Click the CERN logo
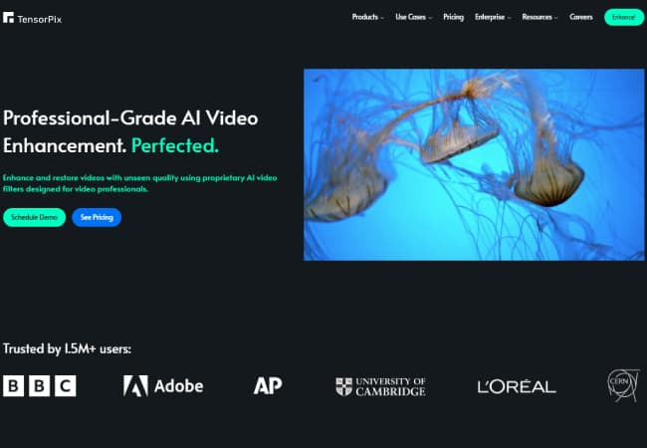 (623, 385)
